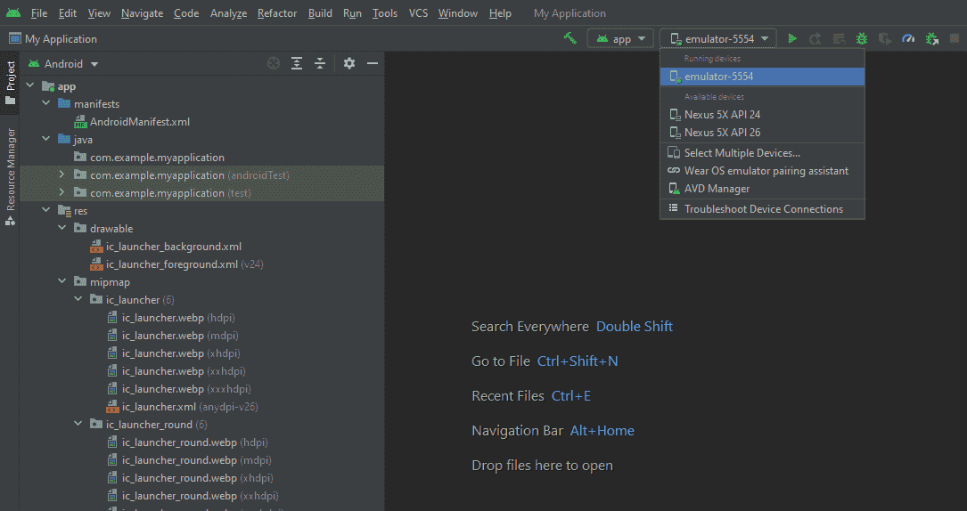Collapse the app module node
The width and height of the screenshot is (967, 511).
[30, 85]
